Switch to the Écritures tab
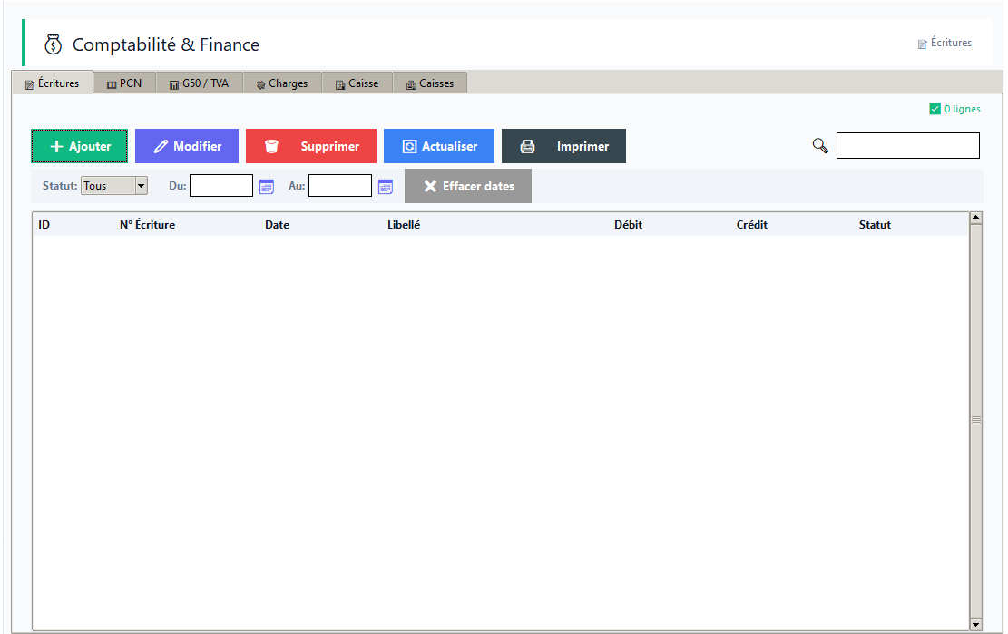1008x634 pixels. pyautogui.click(x=52, y=83)
